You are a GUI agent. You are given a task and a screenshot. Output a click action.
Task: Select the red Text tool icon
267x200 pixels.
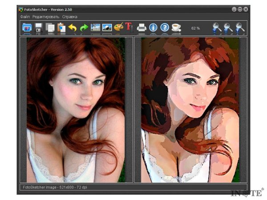click(129, 28)
